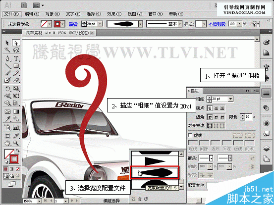Open the 对象(O) menu
Screen dimensions: 274x205
coord(53,14)
